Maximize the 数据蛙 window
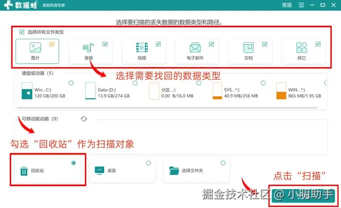The height and width of the screenshot is (208, 341). click(322, 5)
